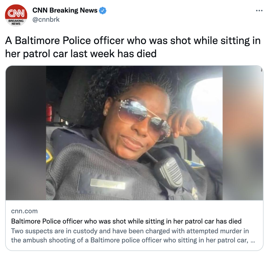This screenshot has width=267, height=255.
Task: Open the @cnnbrk handle link
Action: [46, 20]
